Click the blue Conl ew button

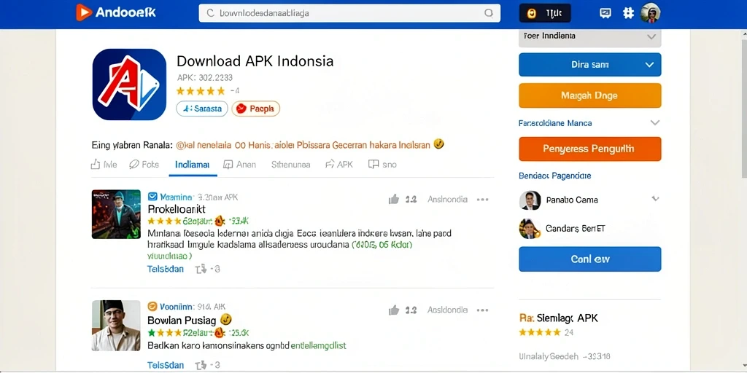[x=589, y=259]
